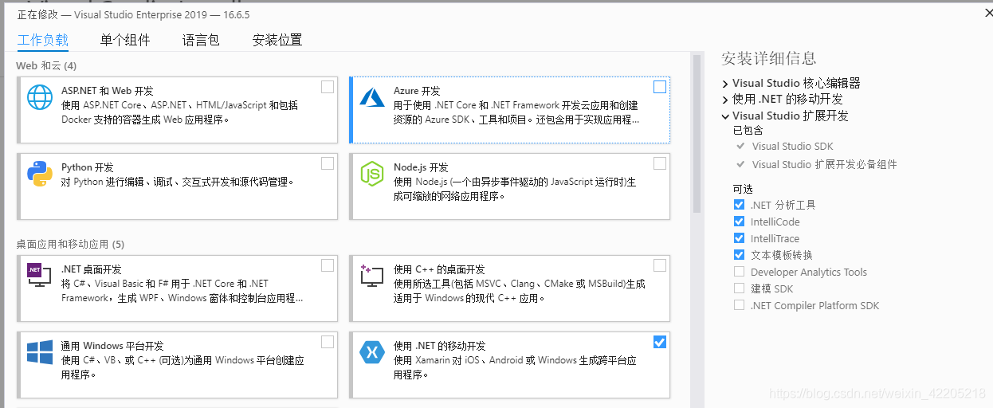
Task: Expand Visual Studio 核心编辑器 details
Action: tap(725, 83)
